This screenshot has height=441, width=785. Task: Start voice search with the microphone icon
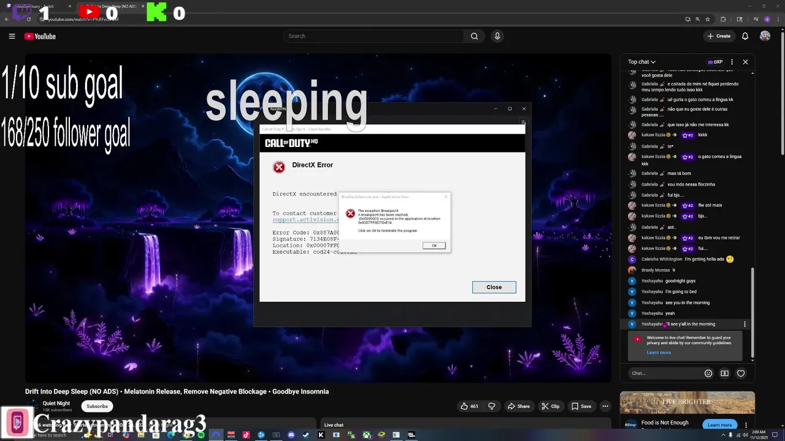497,36
